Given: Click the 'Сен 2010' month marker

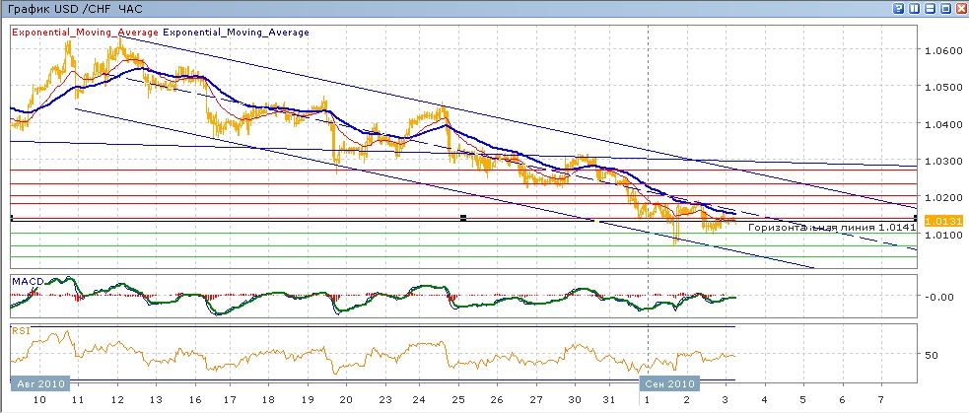Looking at the screenshot, I should [x=670, y=383].
